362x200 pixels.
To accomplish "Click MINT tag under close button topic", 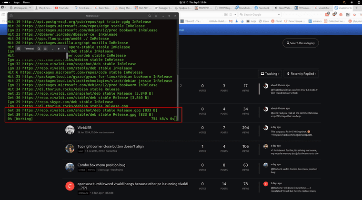I will click(81, 151).
